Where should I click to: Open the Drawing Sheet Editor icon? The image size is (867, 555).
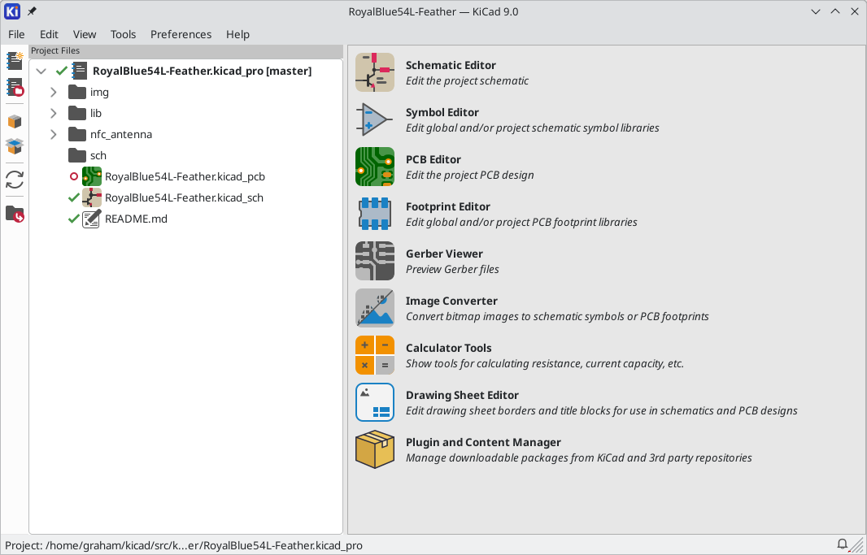click(x=375, y=402)
